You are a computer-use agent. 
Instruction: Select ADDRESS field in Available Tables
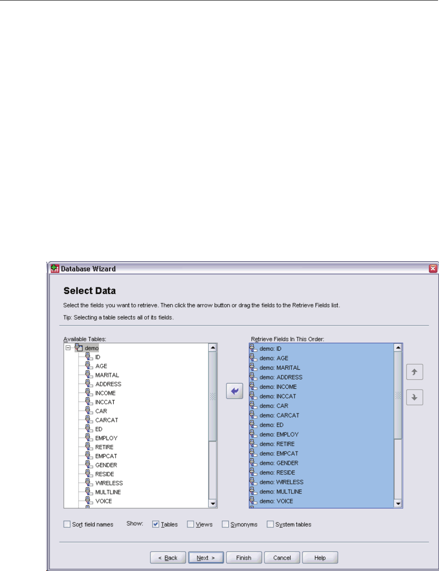pos(108,384)
